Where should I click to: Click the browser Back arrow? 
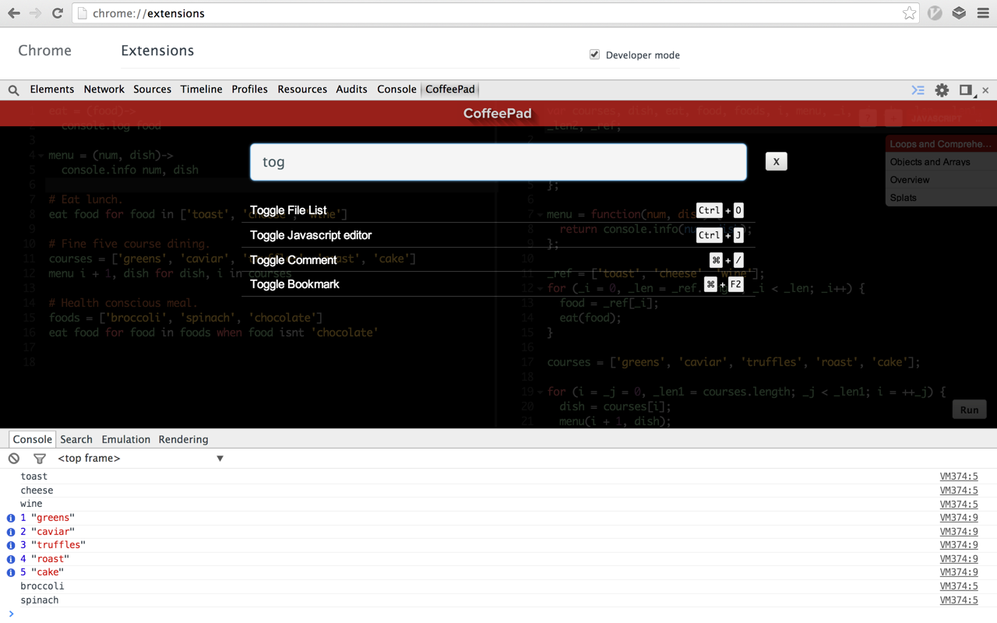click(14, 13)
